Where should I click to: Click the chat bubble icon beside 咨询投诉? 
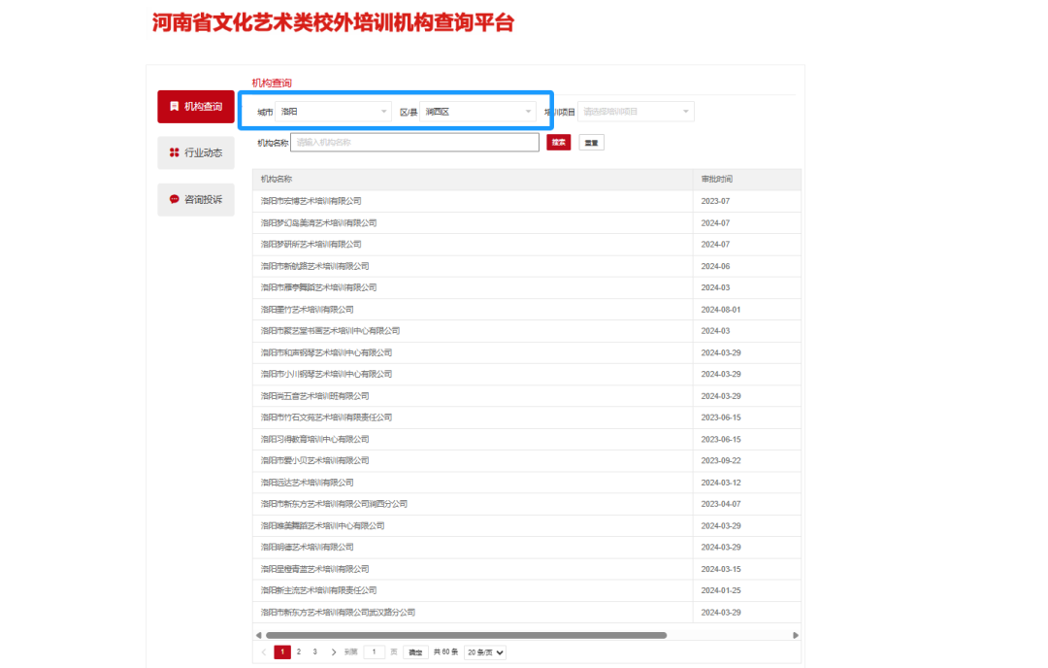[175, 199]
